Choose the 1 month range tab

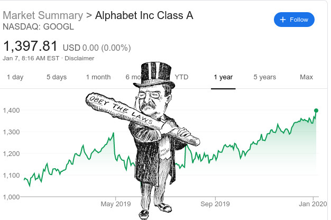pyautogui.click(x=98, y=77)
